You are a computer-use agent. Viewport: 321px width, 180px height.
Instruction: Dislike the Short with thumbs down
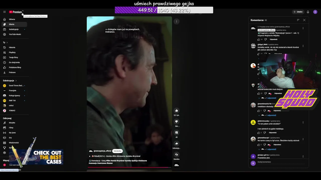pyautogui.click(x=177, y=121)
